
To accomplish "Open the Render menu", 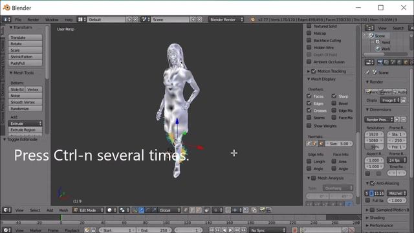I will pyautogui.click(x=33, y=19).
